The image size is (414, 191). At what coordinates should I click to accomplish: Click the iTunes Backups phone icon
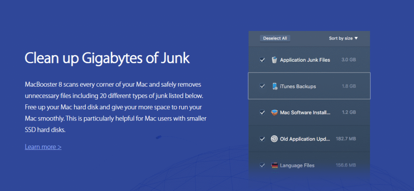(275, 86)
